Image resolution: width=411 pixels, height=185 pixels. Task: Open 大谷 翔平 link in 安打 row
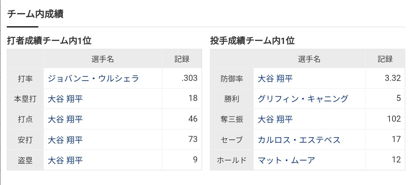65,139
